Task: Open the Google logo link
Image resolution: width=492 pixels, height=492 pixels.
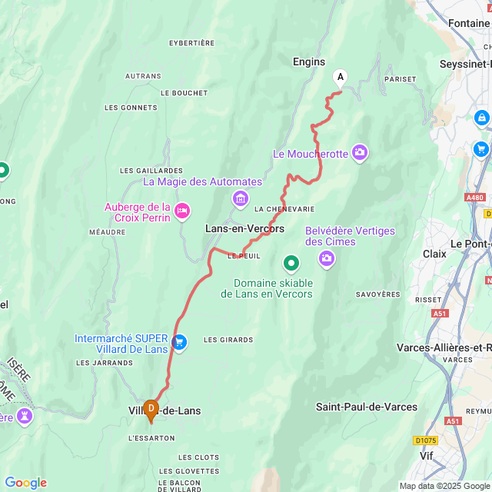Action: point(26,483)
